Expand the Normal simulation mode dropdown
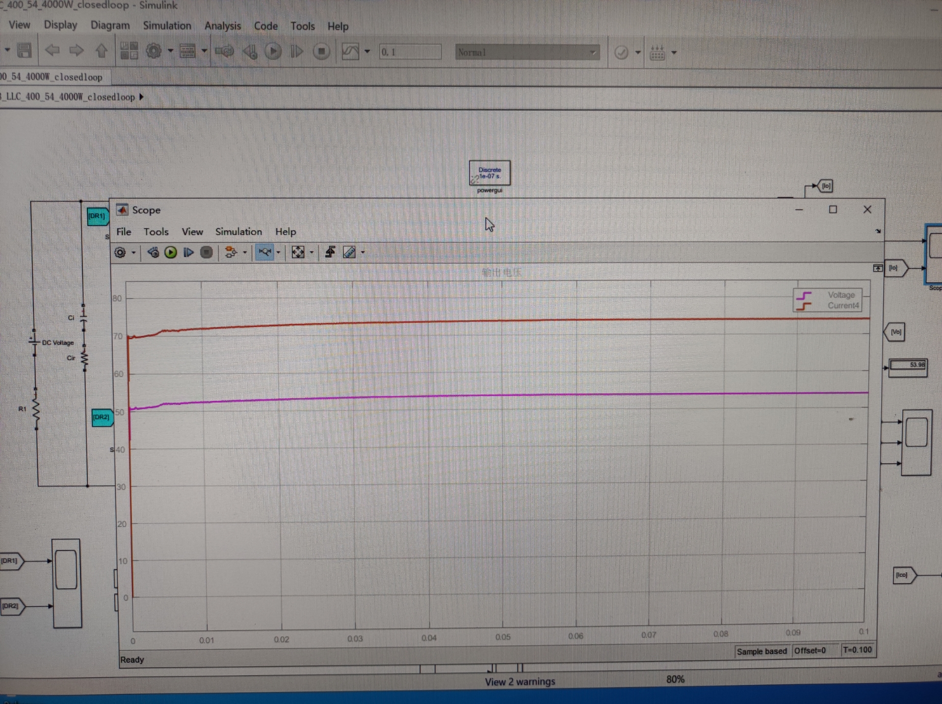The image size is (942, 704). click(593, 52)
